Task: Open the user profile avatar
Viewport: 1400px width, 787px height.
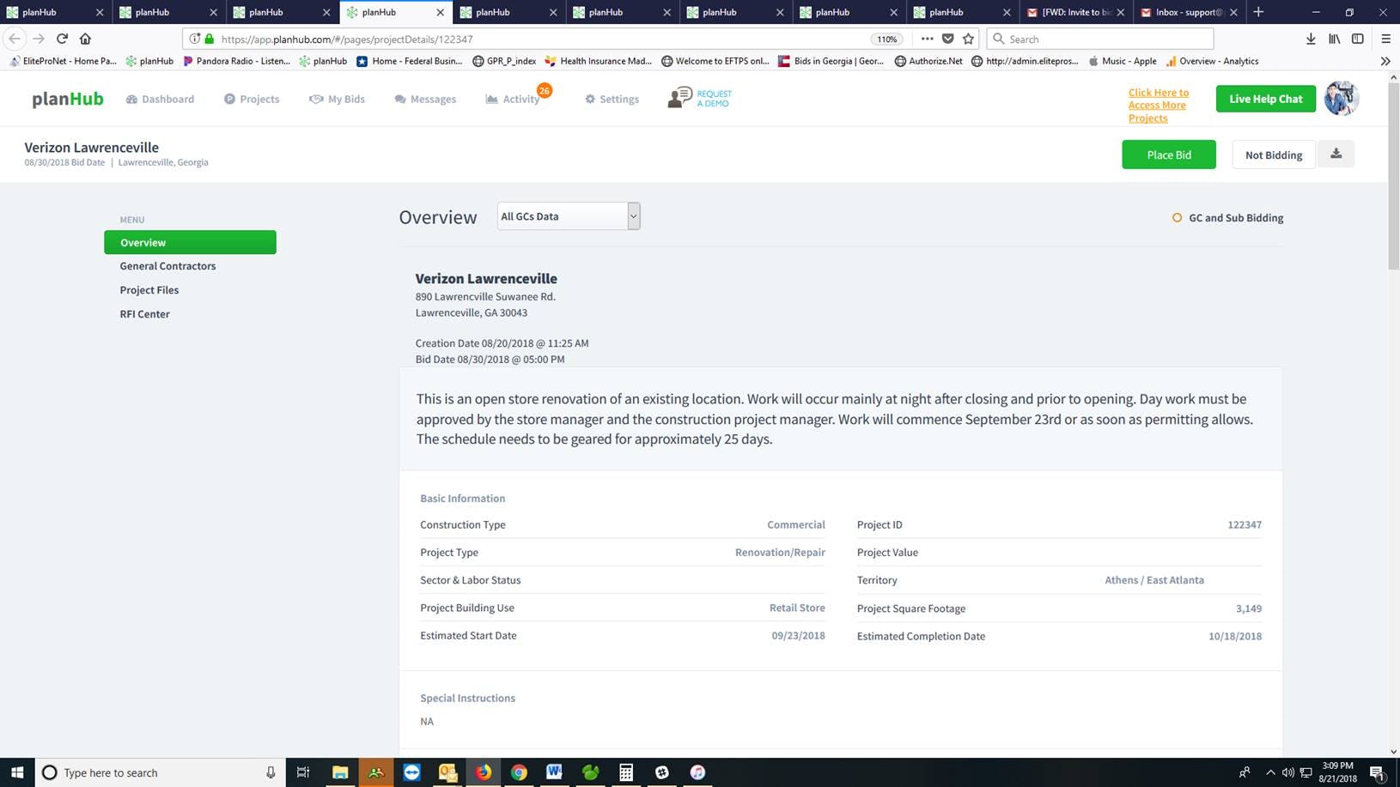Action: click(x=1341, y=99)
